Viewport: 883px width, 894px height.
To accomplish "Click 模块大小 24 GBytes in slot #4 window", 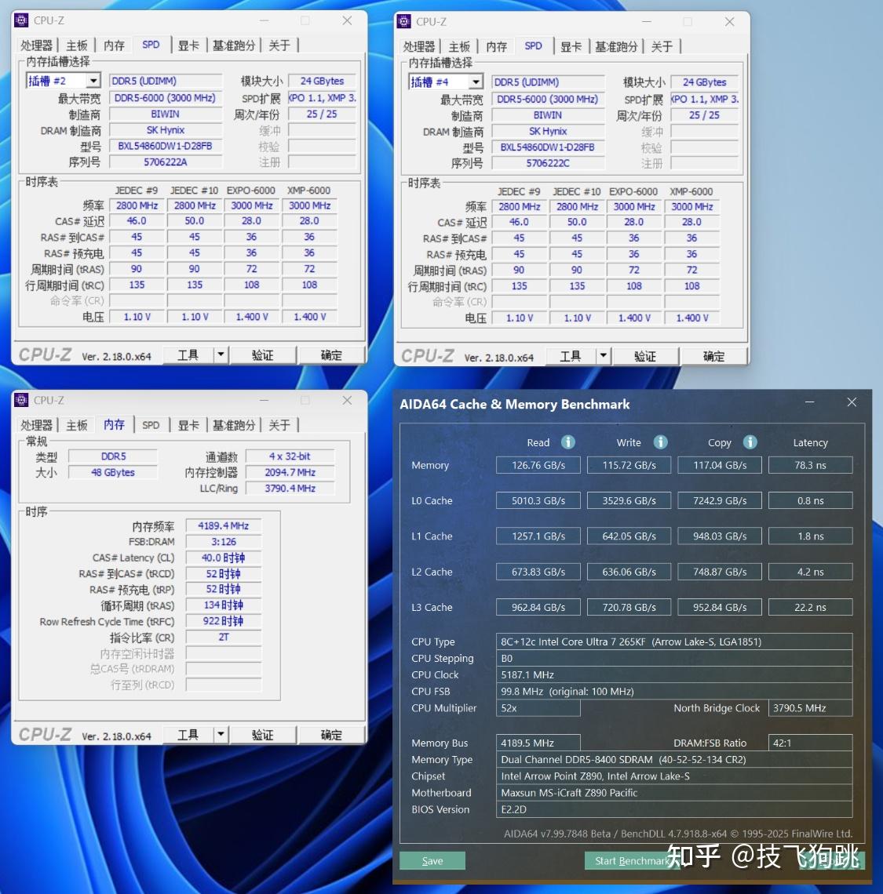I will point(704,82).
